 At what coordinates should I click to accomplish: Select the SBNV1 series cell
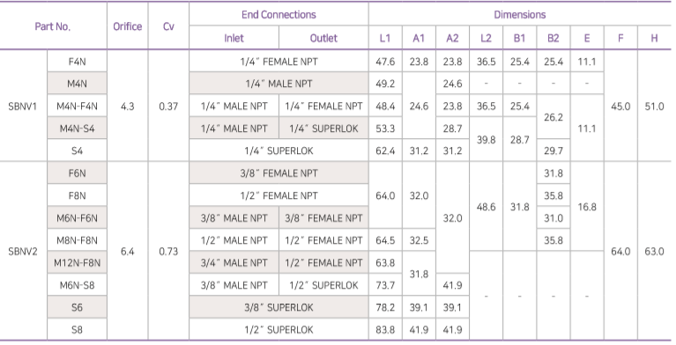pos(23,106)
